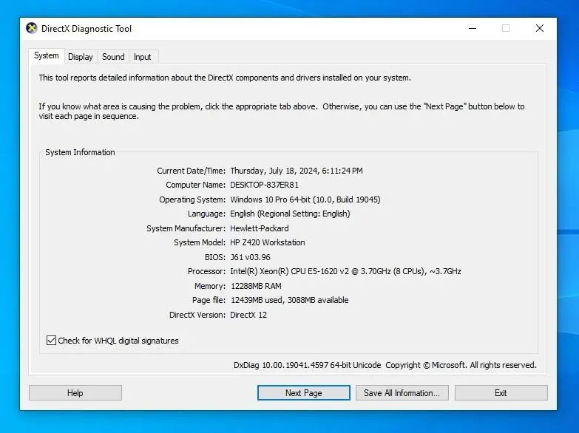Switch to the System tab
Screen dimensions: 579x433
click(47, 55)
